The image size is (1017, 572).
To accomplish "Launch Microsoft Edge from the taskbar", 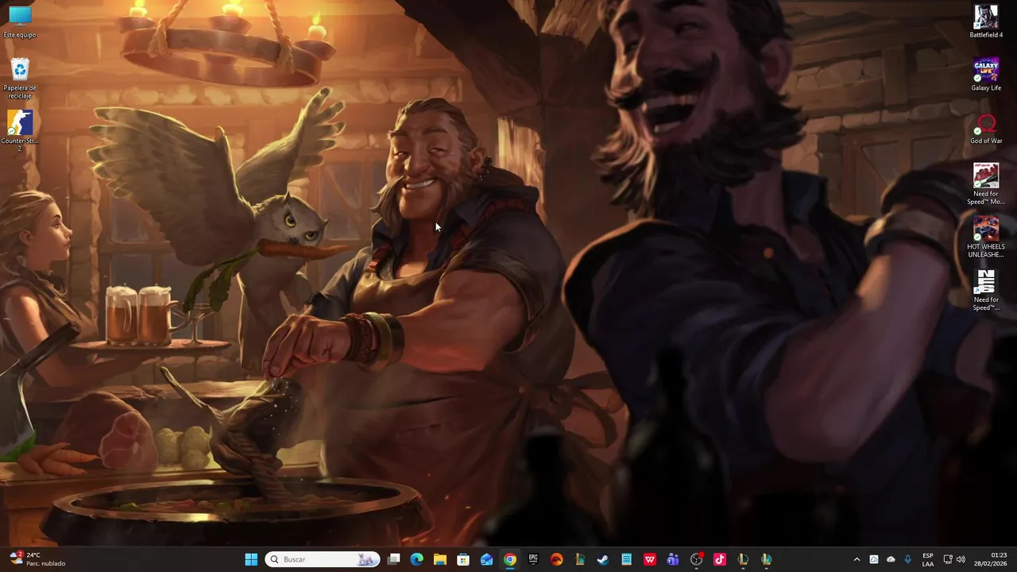I will point(416,559).
